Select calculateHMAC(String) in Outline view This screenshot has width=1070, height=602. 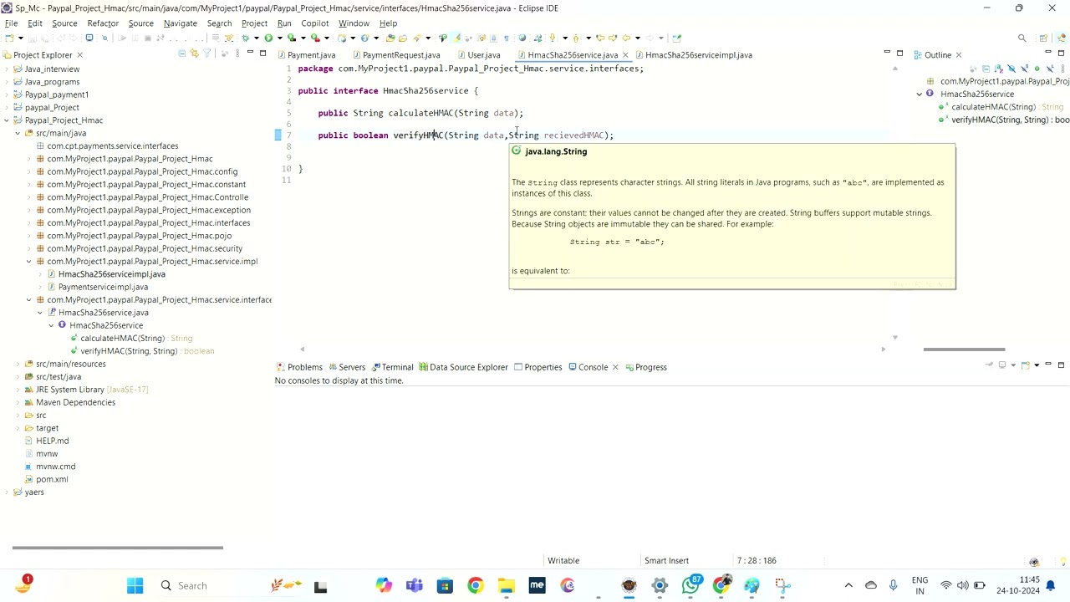click(x=993, y=107)
